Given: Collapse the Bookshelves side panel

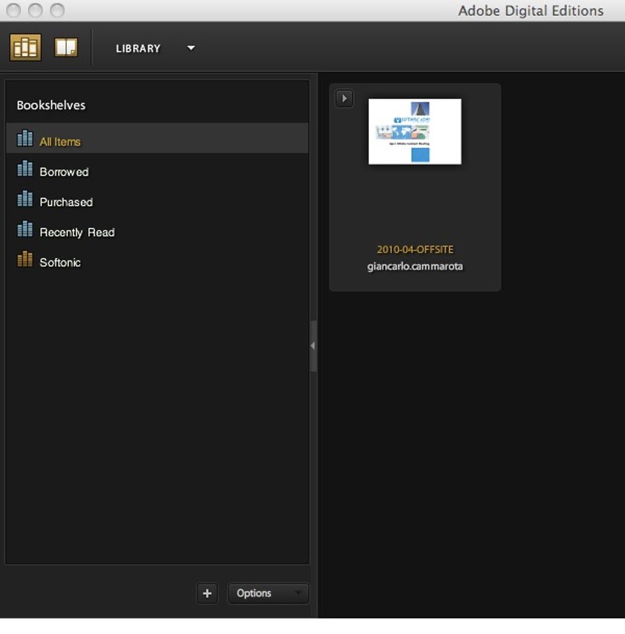Looking at the screenshot, I should 313,345.
